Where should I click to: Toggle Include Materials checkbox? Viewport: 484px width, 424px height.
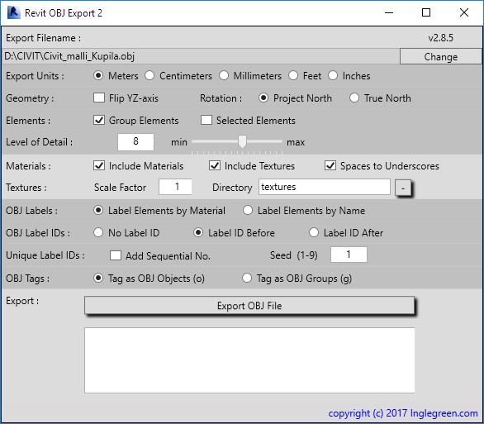tap(99, 165)
